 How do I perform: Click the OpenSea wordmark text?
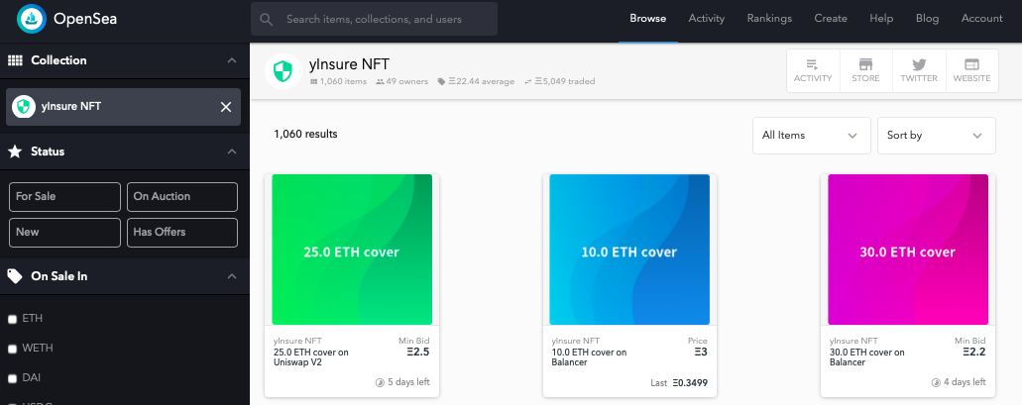click(85, 19)
